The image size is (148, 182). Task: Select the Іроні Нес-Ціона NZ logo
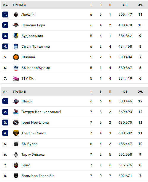click(16, 123)
